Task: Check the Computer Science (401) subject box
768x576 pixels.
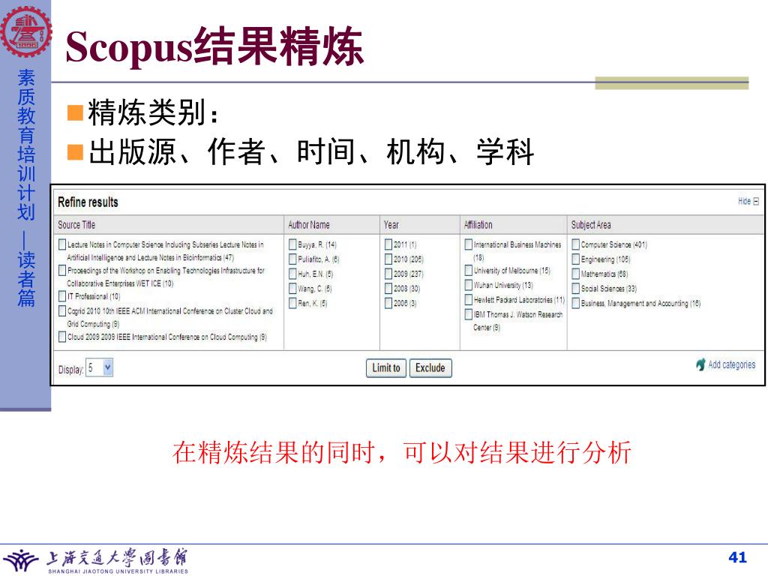Action: pyautogui.click(x=576, y=244)
